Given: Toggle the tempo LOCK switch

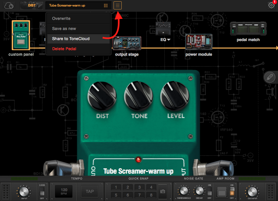Looking at the screenshot, I should tap(42, 191).
